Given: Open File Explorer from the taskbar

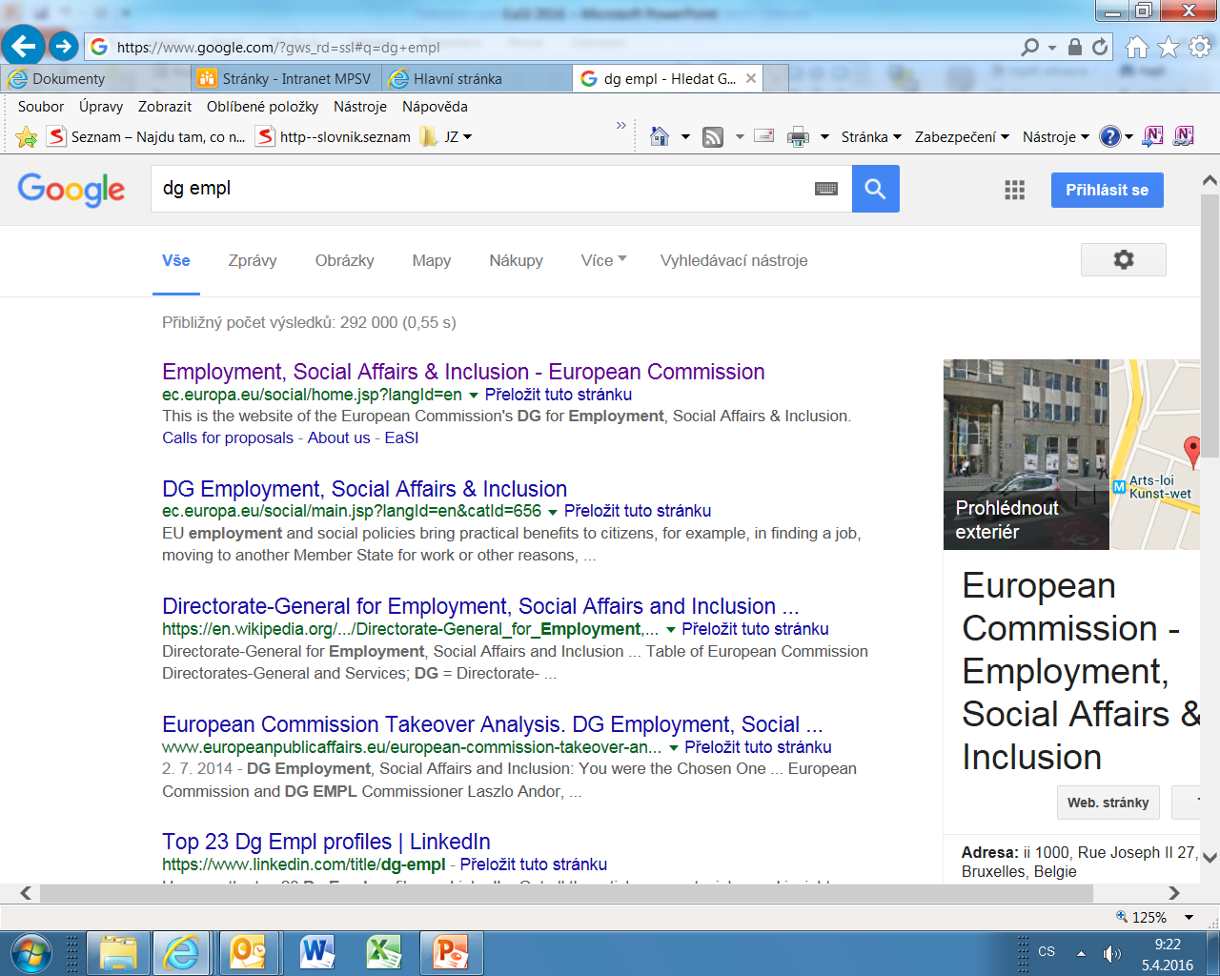Looking at the screenshot, I should pos(118,953).
